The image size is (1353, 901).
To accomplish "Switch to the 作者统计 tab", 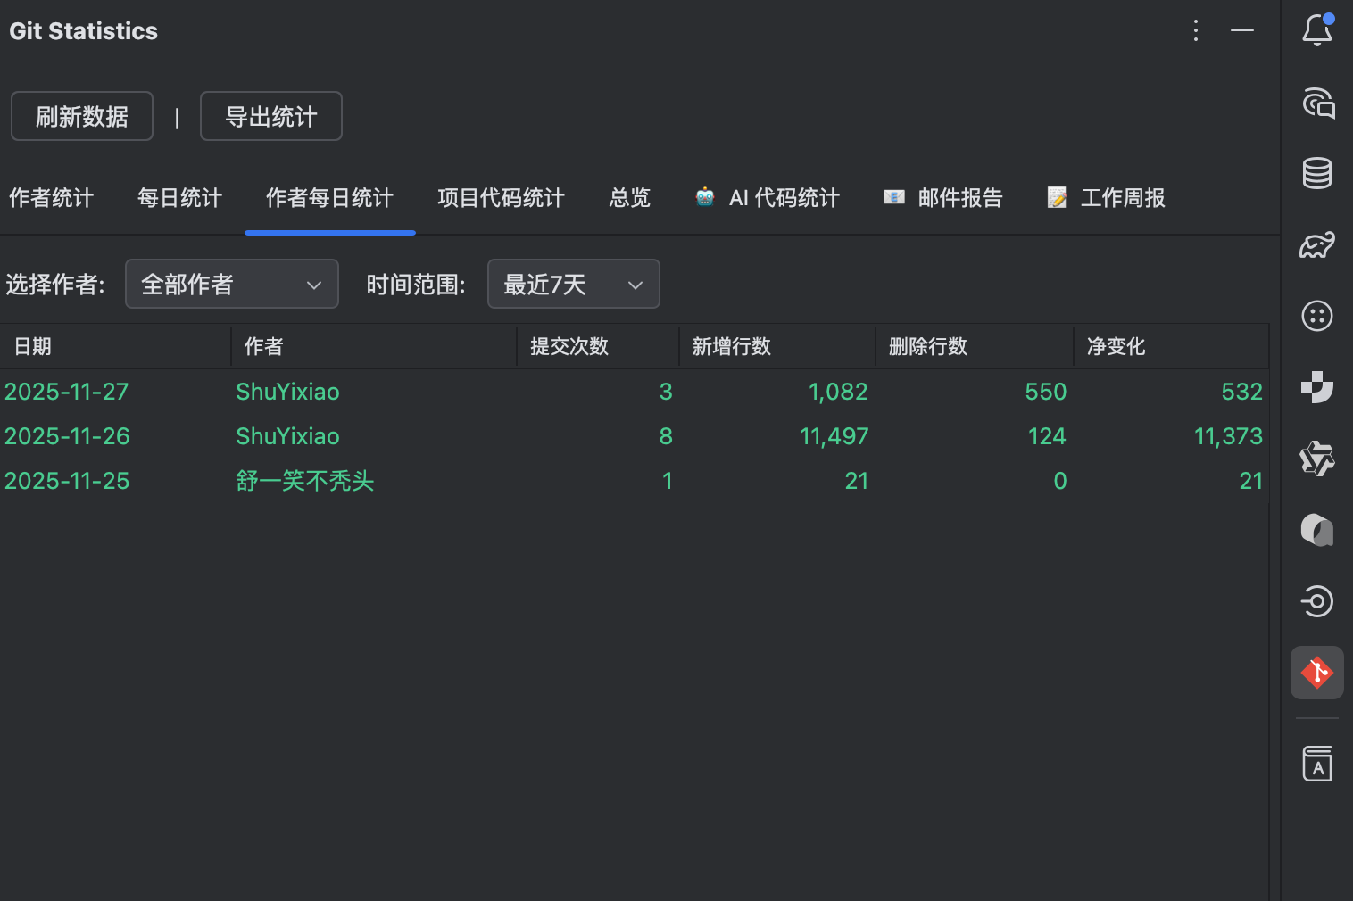I will pyautogui.click(x=51, y=198).
